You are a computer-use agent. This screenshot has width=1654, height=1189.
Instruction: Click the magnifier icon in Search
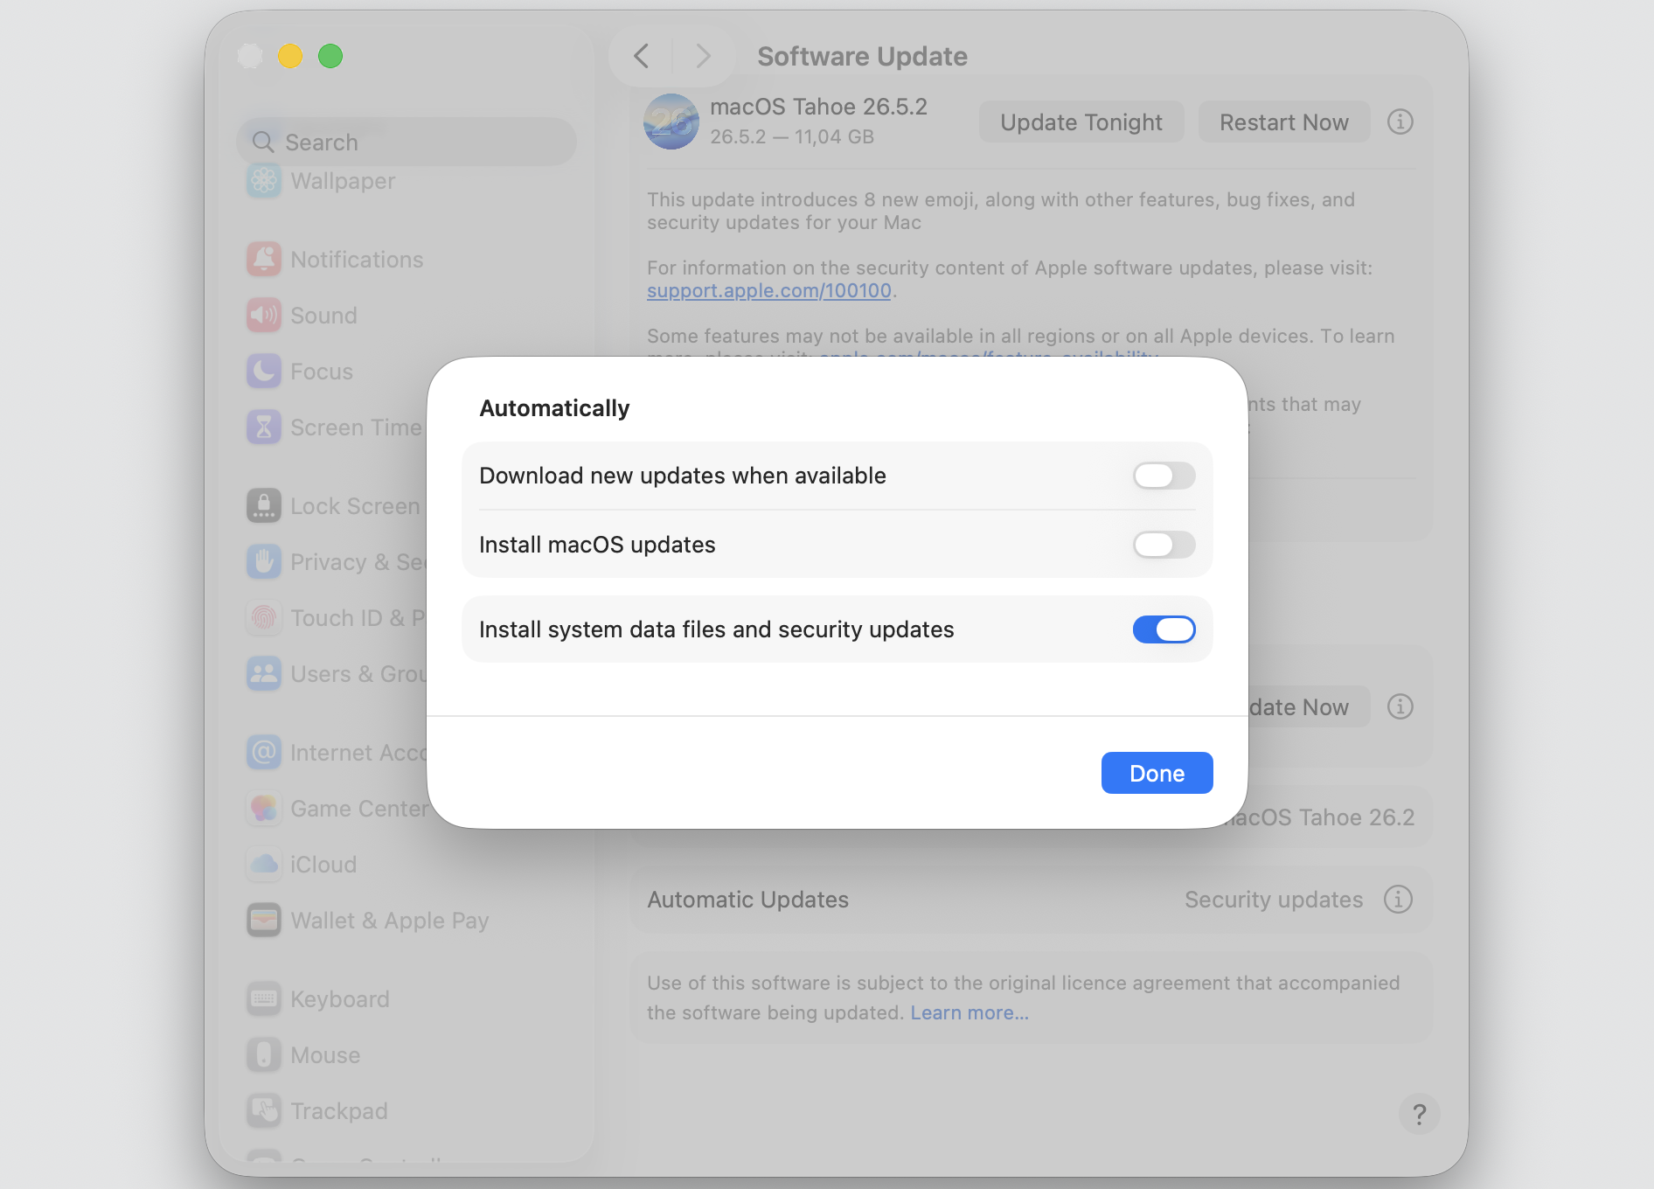[x=263, y=142]
